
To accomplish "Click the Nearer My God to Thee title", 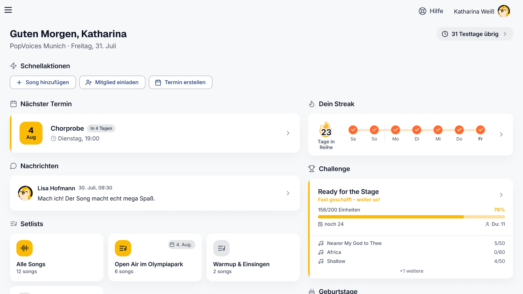I will point(354,243).
